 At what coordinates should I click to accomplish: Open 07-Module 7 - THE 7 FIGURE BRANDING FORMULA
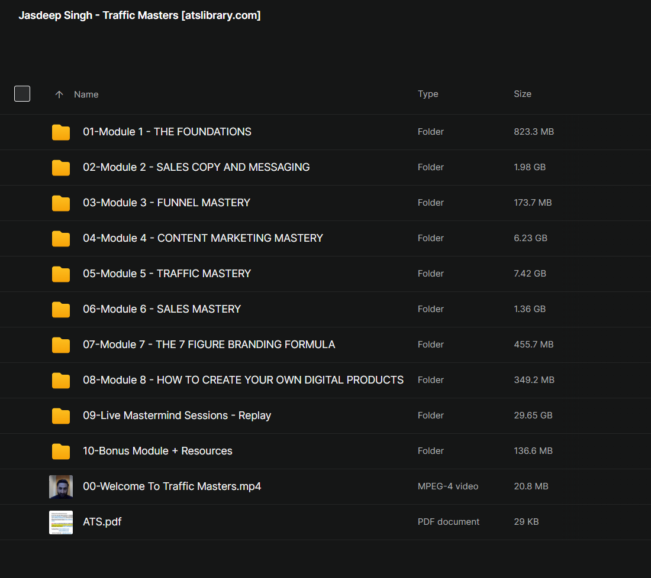[209, 345]
